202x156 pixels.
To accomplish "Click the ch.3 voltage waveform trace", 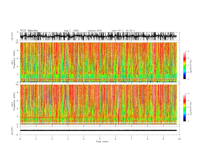I will 98,131.
